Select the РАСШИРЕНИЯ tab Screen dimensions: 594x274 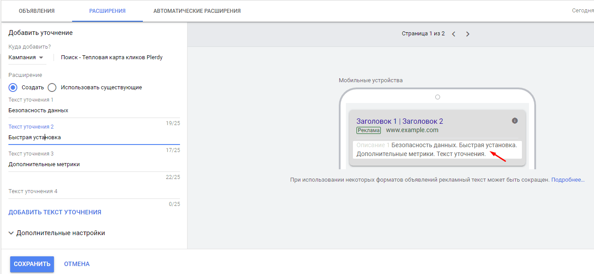(107, 11)
